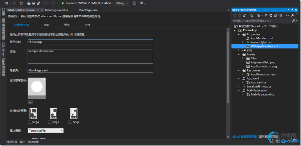Image resolution: width=301 pixels, height=146 pixels.
Task: Switch to the MainPage.xaml.cs tab
Action: [56, 10]
